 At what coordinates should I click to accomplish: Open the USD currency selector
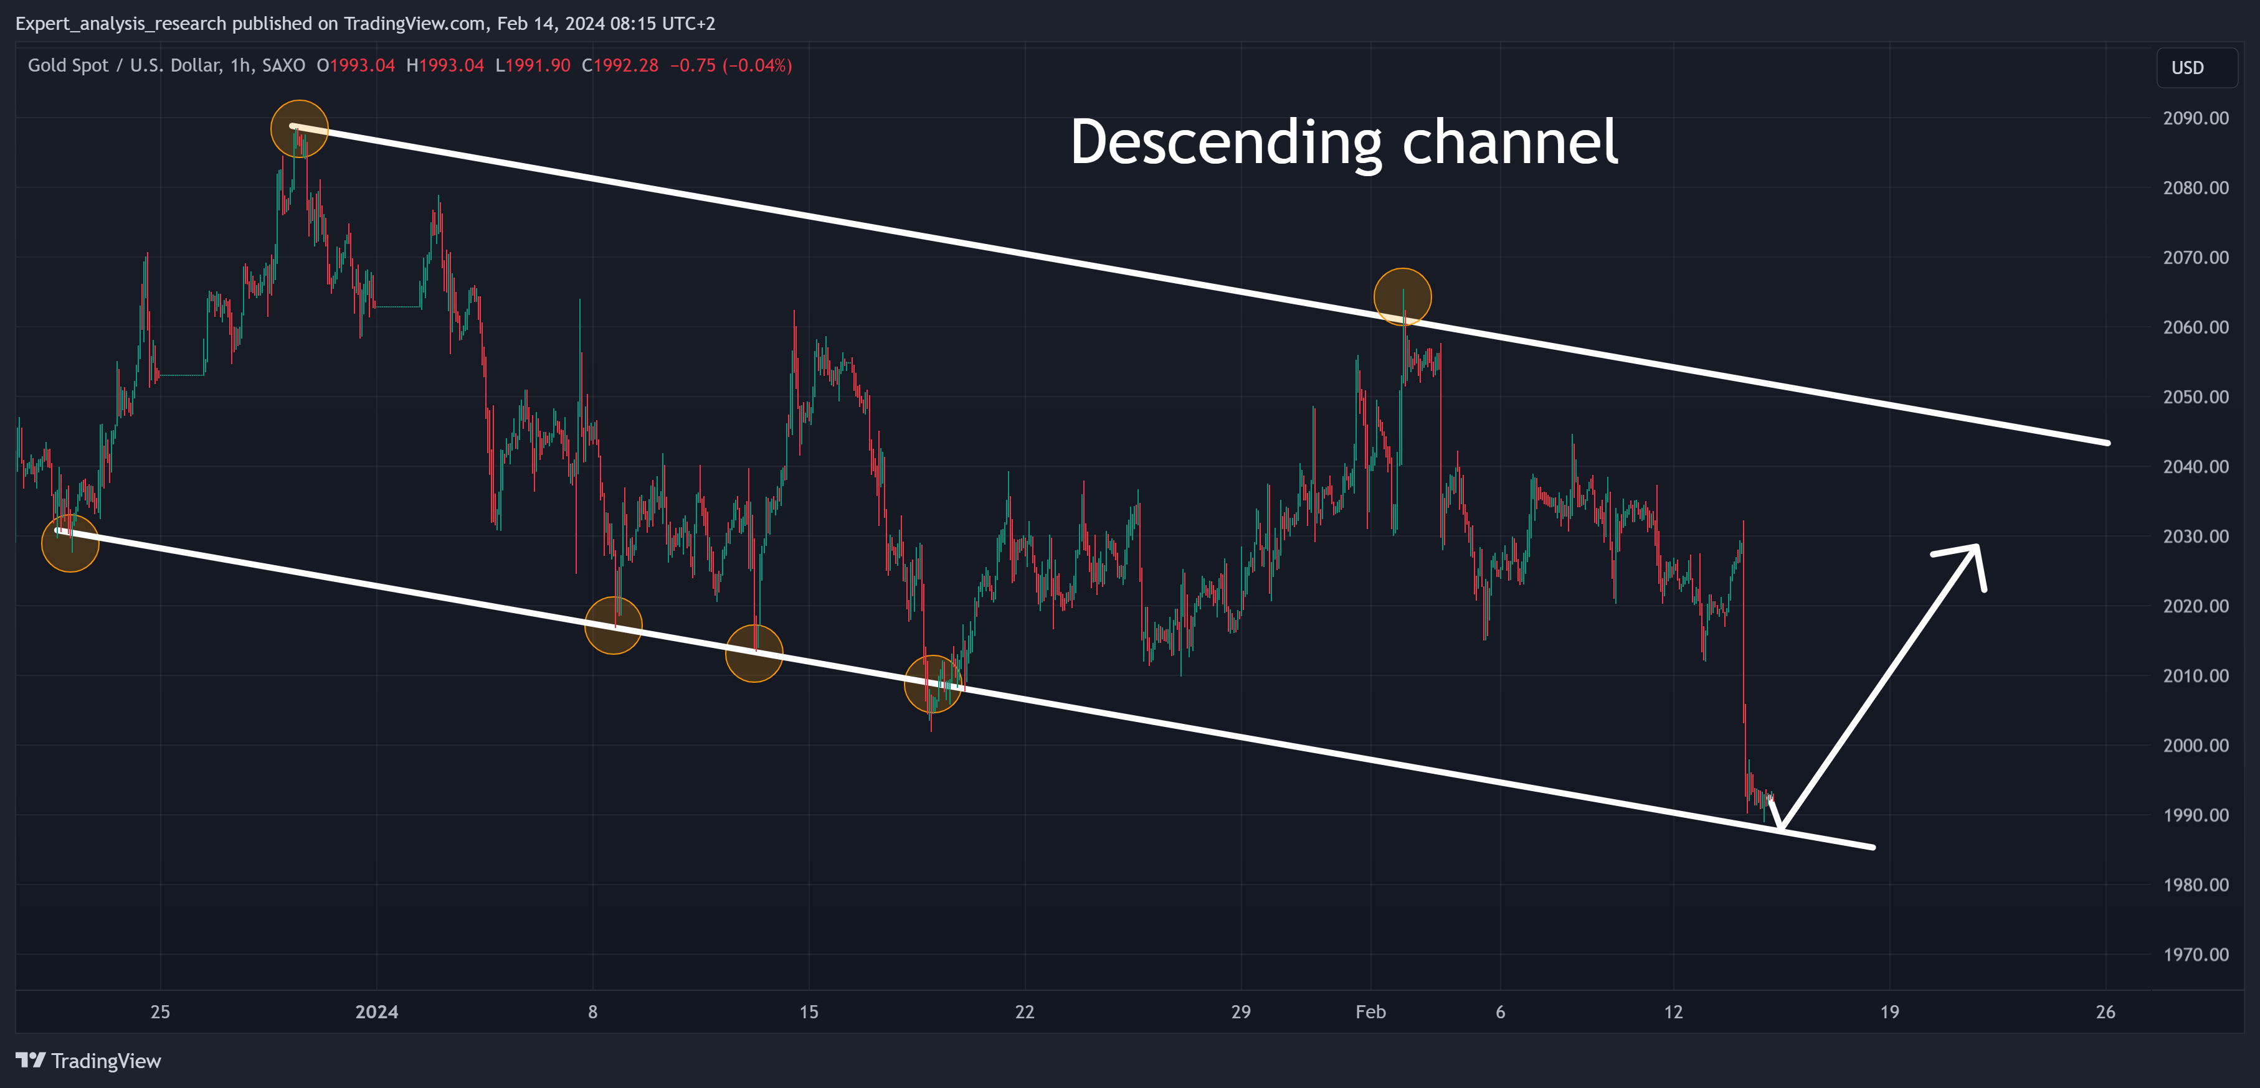2187,68
